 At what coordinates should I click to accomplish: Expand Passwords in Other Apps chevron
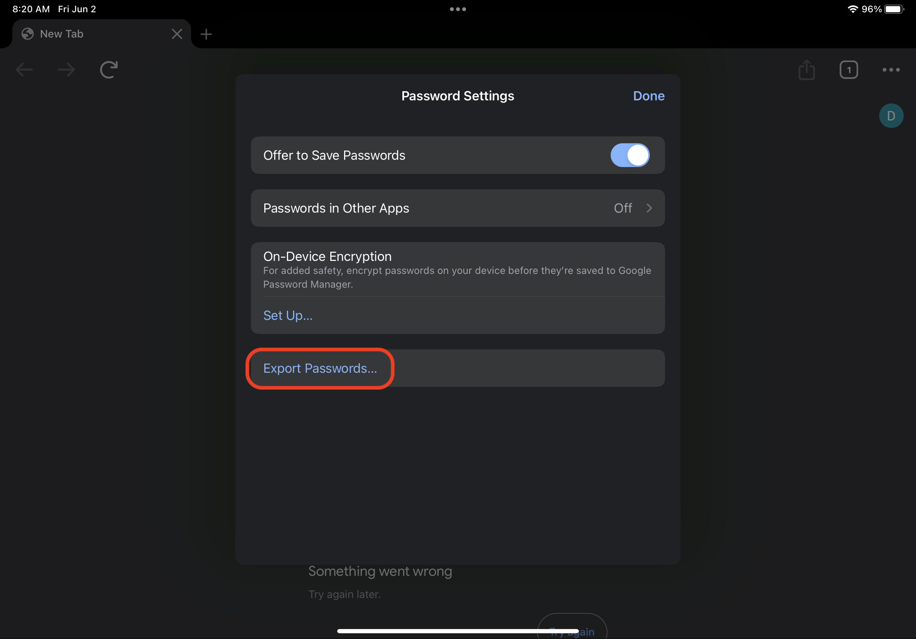click(x=649, y=208)
